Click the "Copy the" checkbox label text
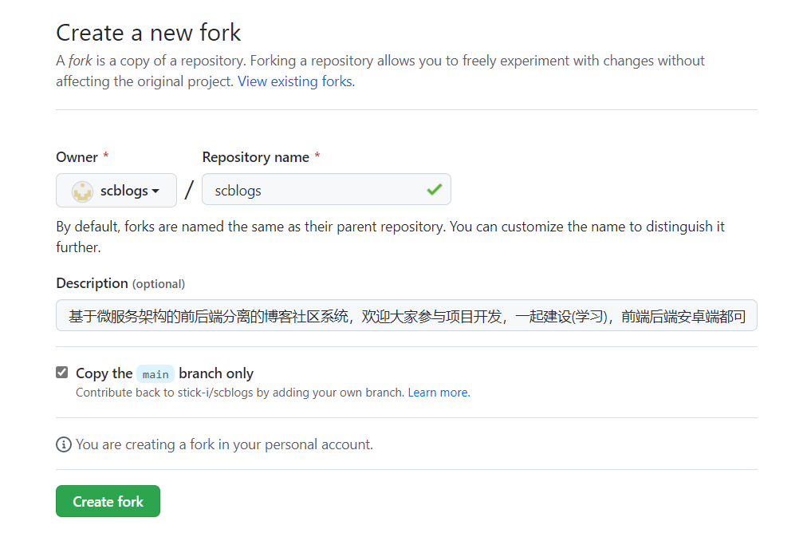This screenshot has height=537, width=803. coord(104,373)
